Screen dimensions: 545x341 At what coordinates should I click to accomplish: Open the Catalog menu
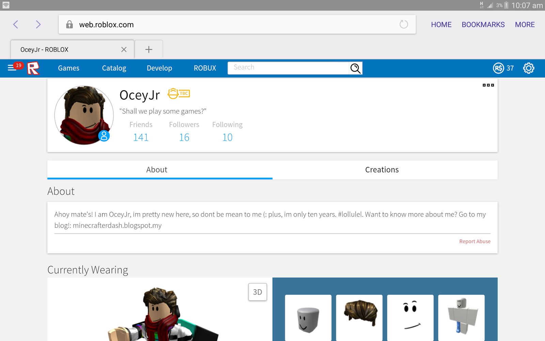[114, 68]
